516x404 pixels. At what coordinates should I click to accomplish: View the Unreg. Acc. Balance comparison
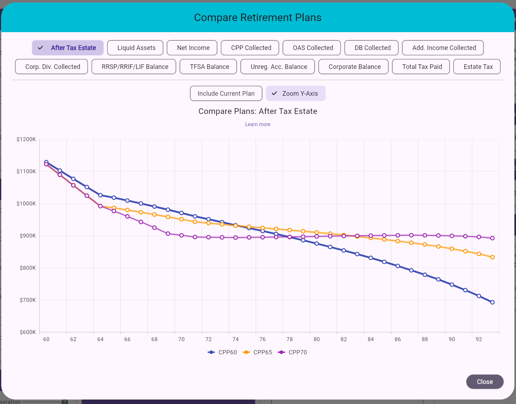(x=277, y=66)
